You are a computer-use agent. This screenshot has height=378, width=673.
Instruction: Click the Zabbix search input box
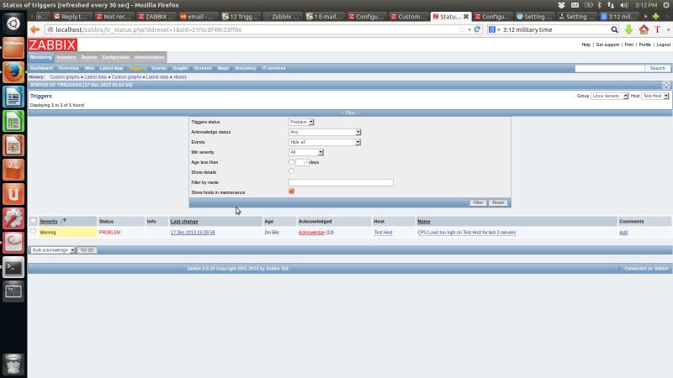pos(609,68)
